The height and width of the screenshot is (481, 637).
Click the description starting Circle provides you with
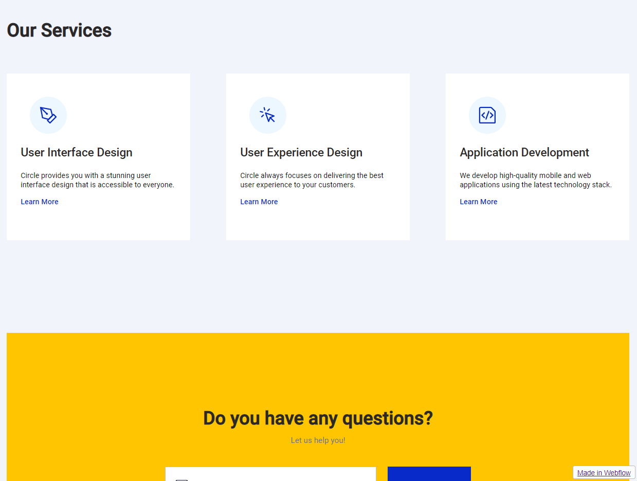click(x=98, y=180)
